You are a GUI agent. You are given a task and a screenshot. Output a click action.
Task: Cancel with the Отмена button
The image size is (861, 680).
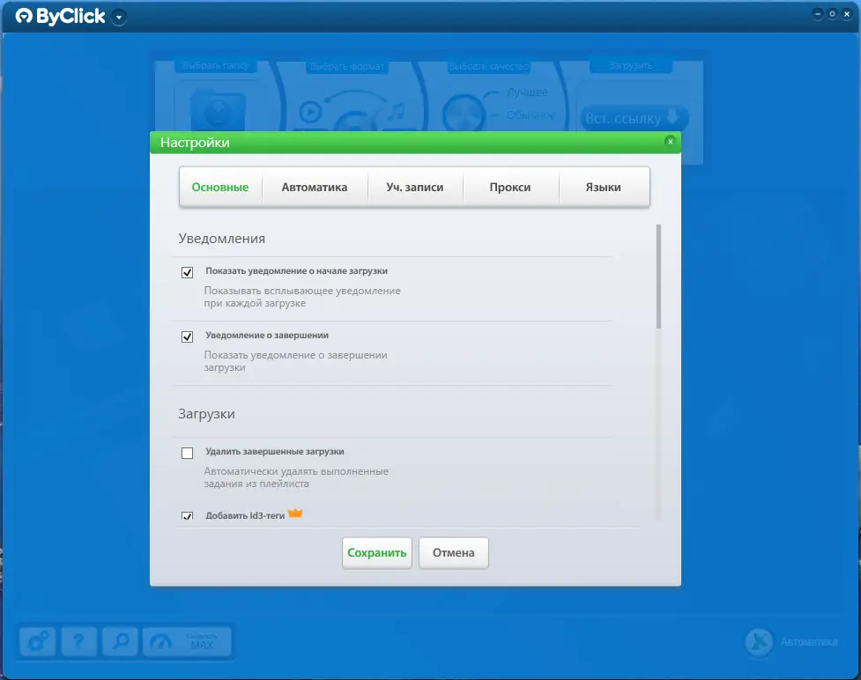[x=454, y=552]
